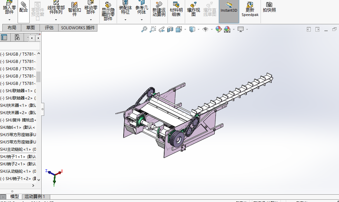Click the feature tree scroll down arrow

(39, 180)
